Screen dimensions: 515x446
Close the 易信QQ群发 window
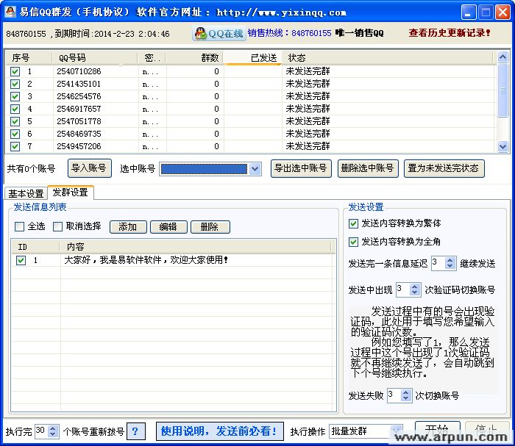[x=502, y=12]
